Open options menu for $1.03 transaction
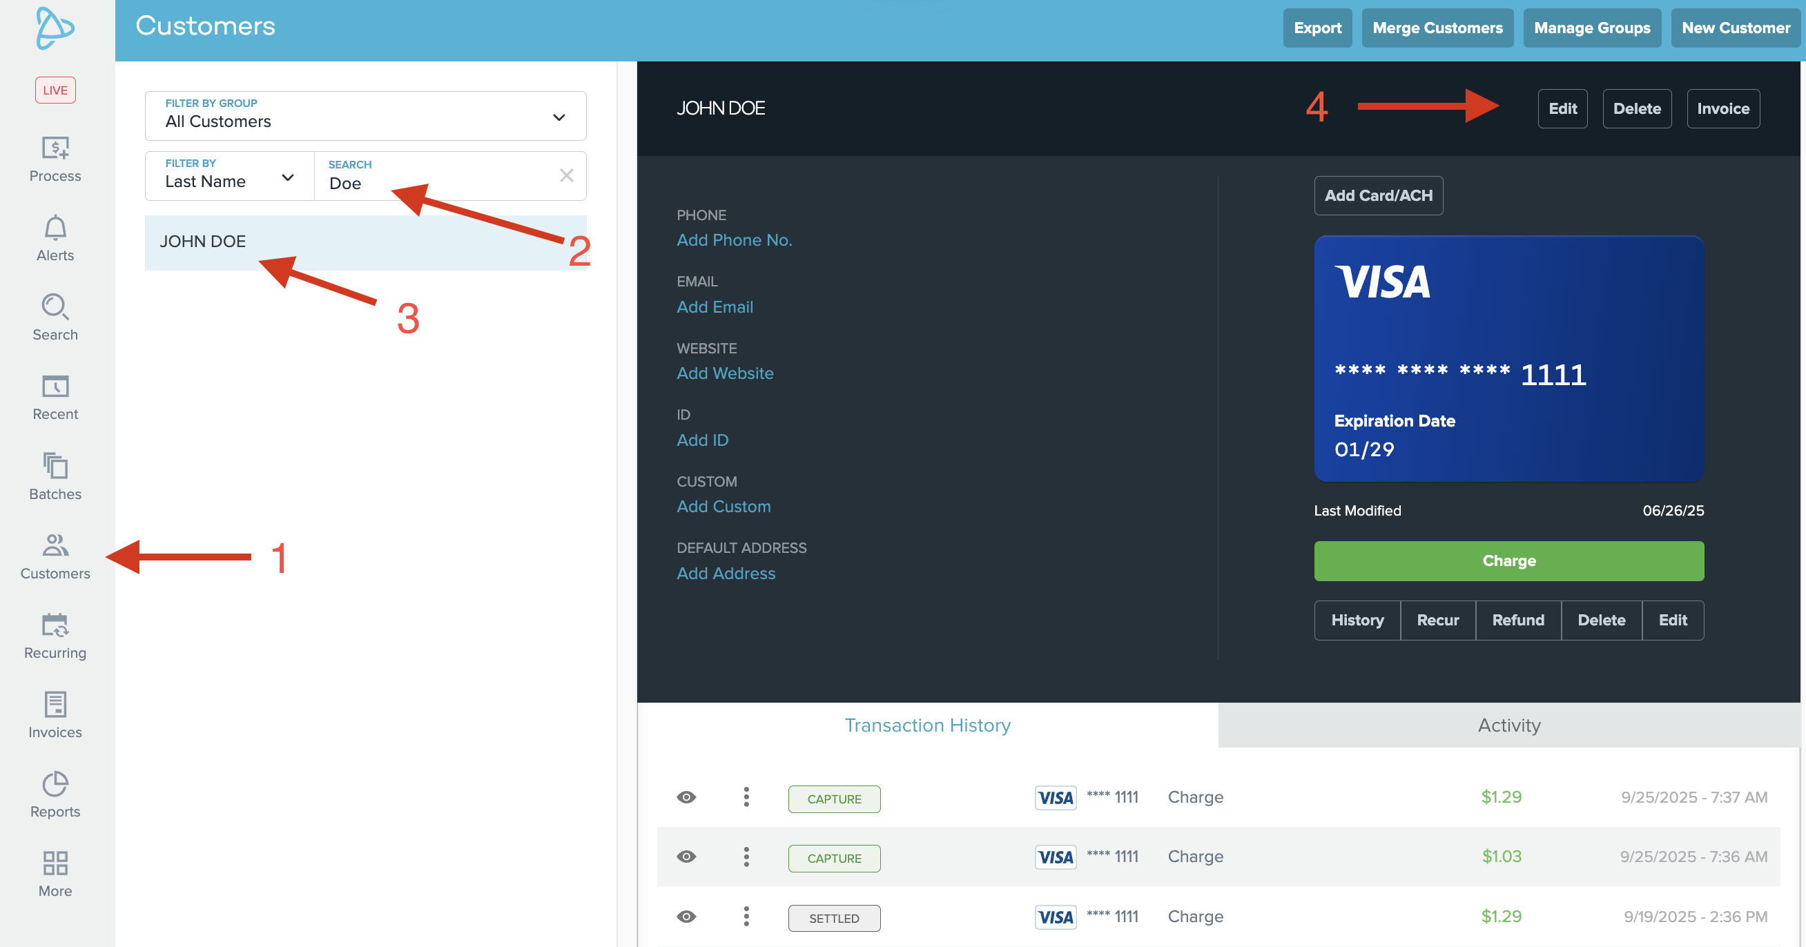 pos(746,857)
